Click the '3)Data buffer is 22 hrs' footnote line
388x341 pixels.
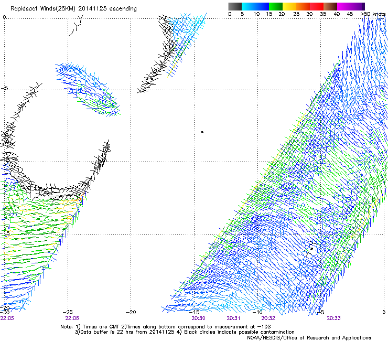tap(185, 332)
